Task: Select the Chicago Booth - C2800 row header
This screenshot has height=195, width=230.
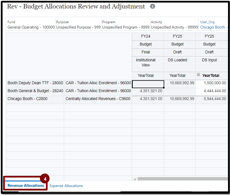Action: point(28,99)
